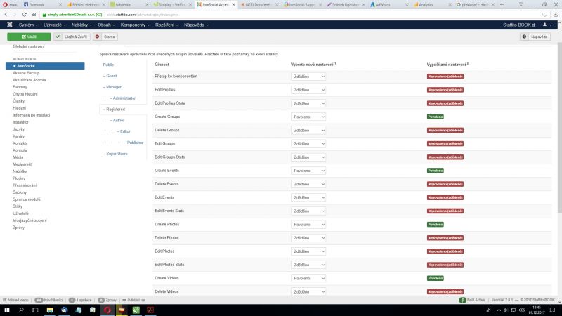Open the Komponenty menu

133,25
